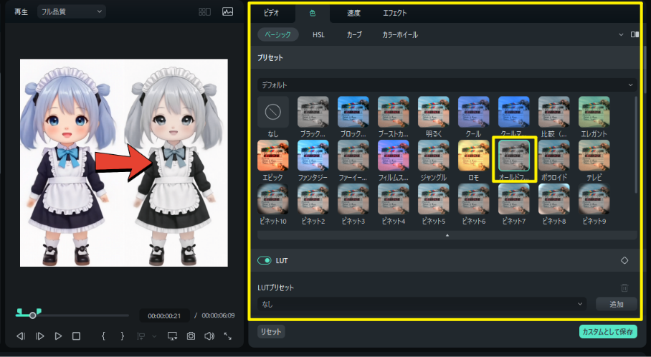
Task: Toggle the LUT switch
Action: (265, 260)
